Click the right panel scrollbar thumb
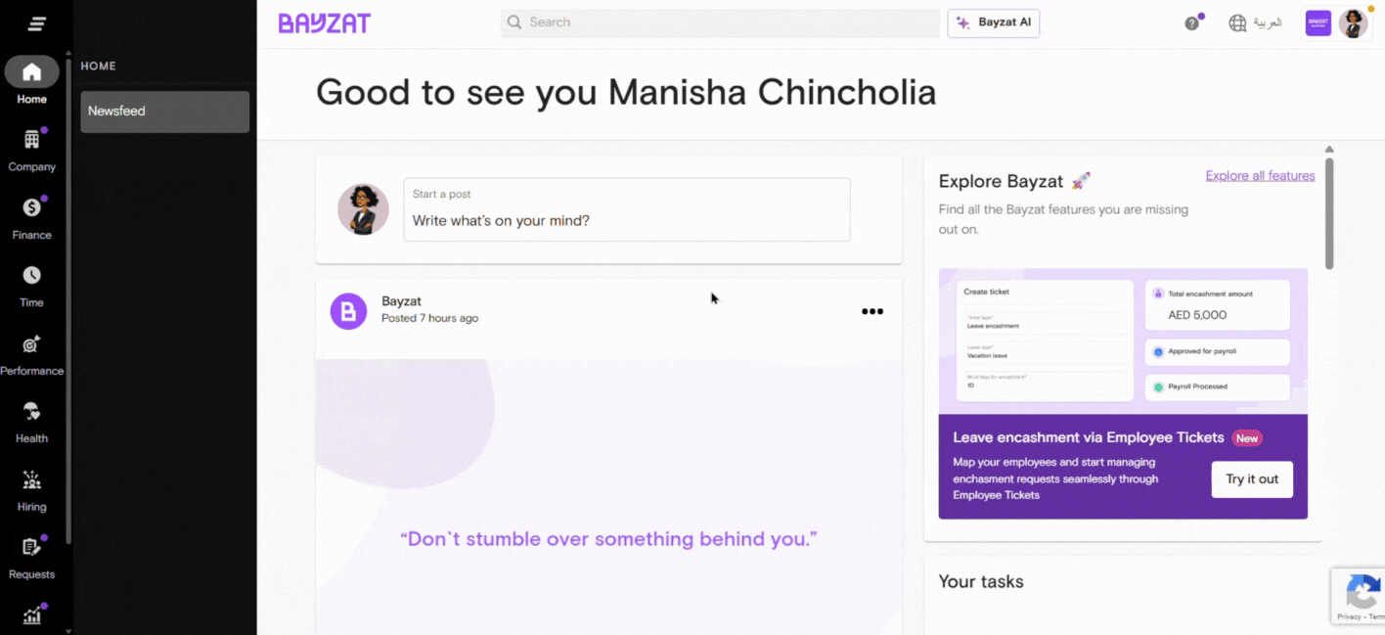This screenshot has height=635, width=1385. (x=1329, y=213)
